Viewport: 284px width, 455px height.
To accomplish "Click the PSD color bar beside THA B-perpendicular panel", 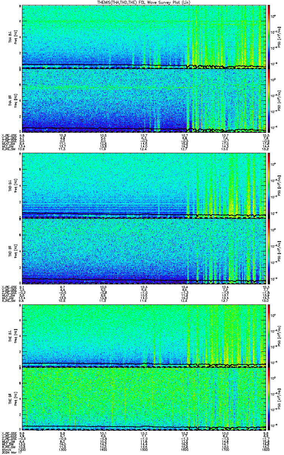I will pyautogui.click(x=269, y=37).
